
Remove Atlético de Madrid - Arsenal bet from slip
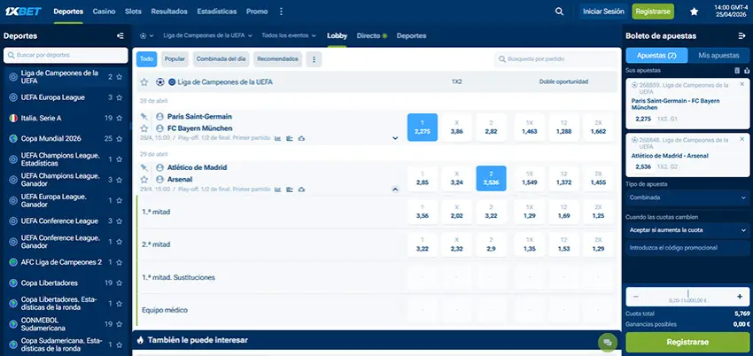742,140
